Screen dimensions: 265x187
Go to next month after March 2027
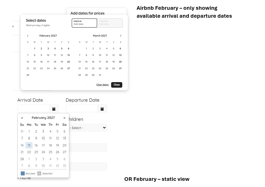tap(121, 36)
